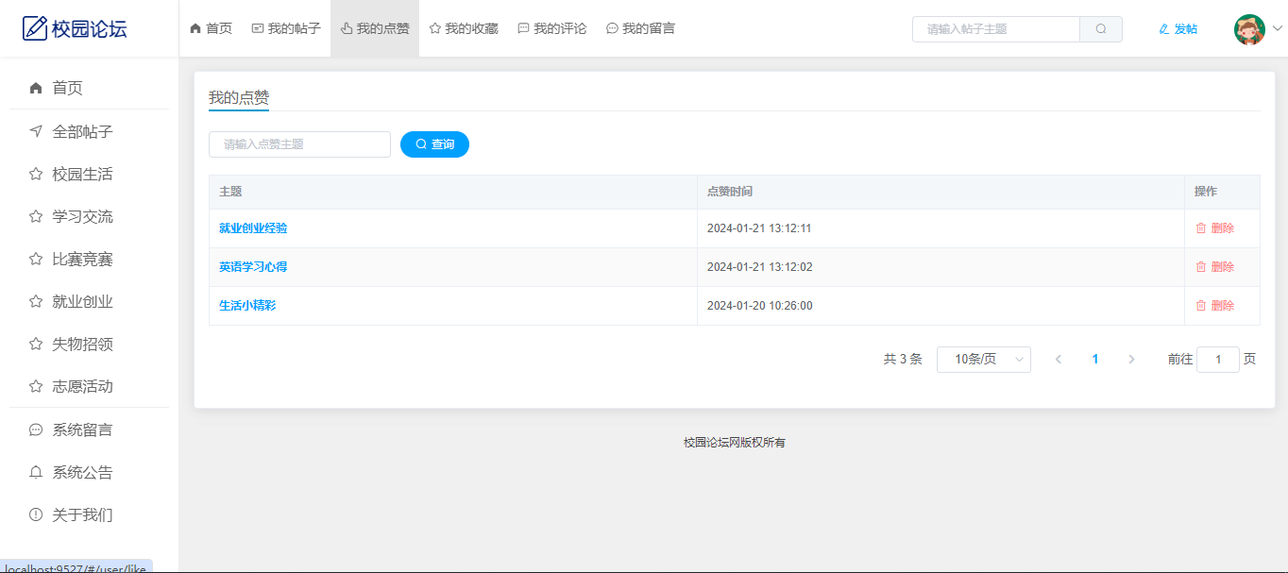
Task: Open 关于我们 from the sidebar
Action: point(82,514)
